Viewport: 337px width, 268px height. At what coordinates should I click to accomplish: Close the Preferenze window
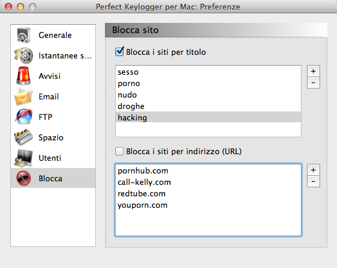(8, 7)
